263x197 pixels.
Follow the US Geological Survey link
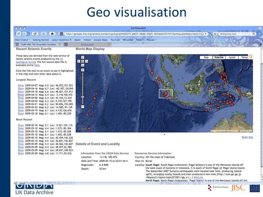(x=39, y=60)
